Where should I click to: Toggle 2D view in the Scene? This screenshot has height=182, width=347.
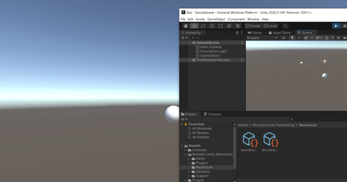coord(283,38)
